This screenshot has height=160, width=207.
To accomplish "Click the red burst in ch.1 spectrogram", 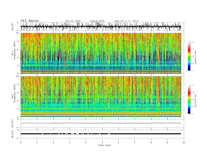I will coord(60,46).
